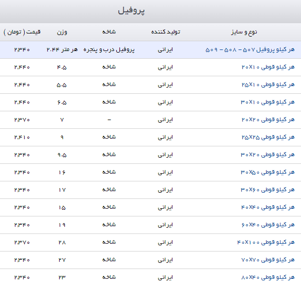Image resolution: width=301 pixels, height=285 pixels.
Task: Open the هر کیلو قوطی ۴۰X۴۰ link
Action: (268, 207)
